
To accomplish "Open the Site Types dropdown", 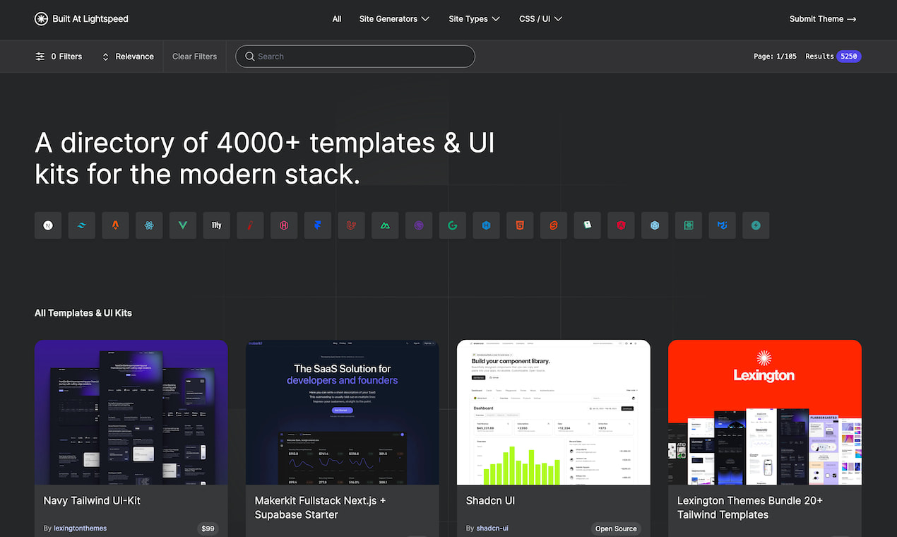I will [474, 19].
